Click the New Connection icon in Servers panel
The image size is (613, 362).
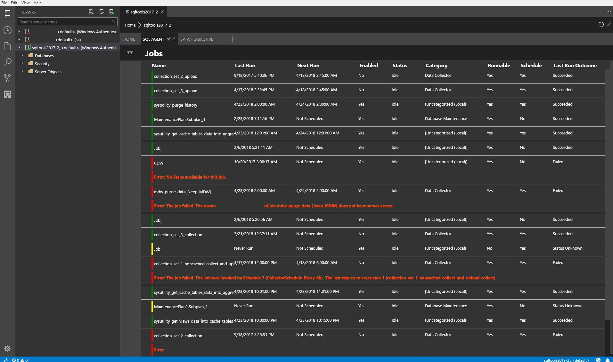[91, 12]
